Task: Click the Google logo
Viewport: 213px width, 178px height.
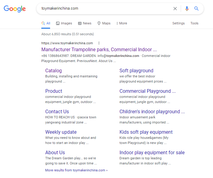Action: tap(15, 9)
